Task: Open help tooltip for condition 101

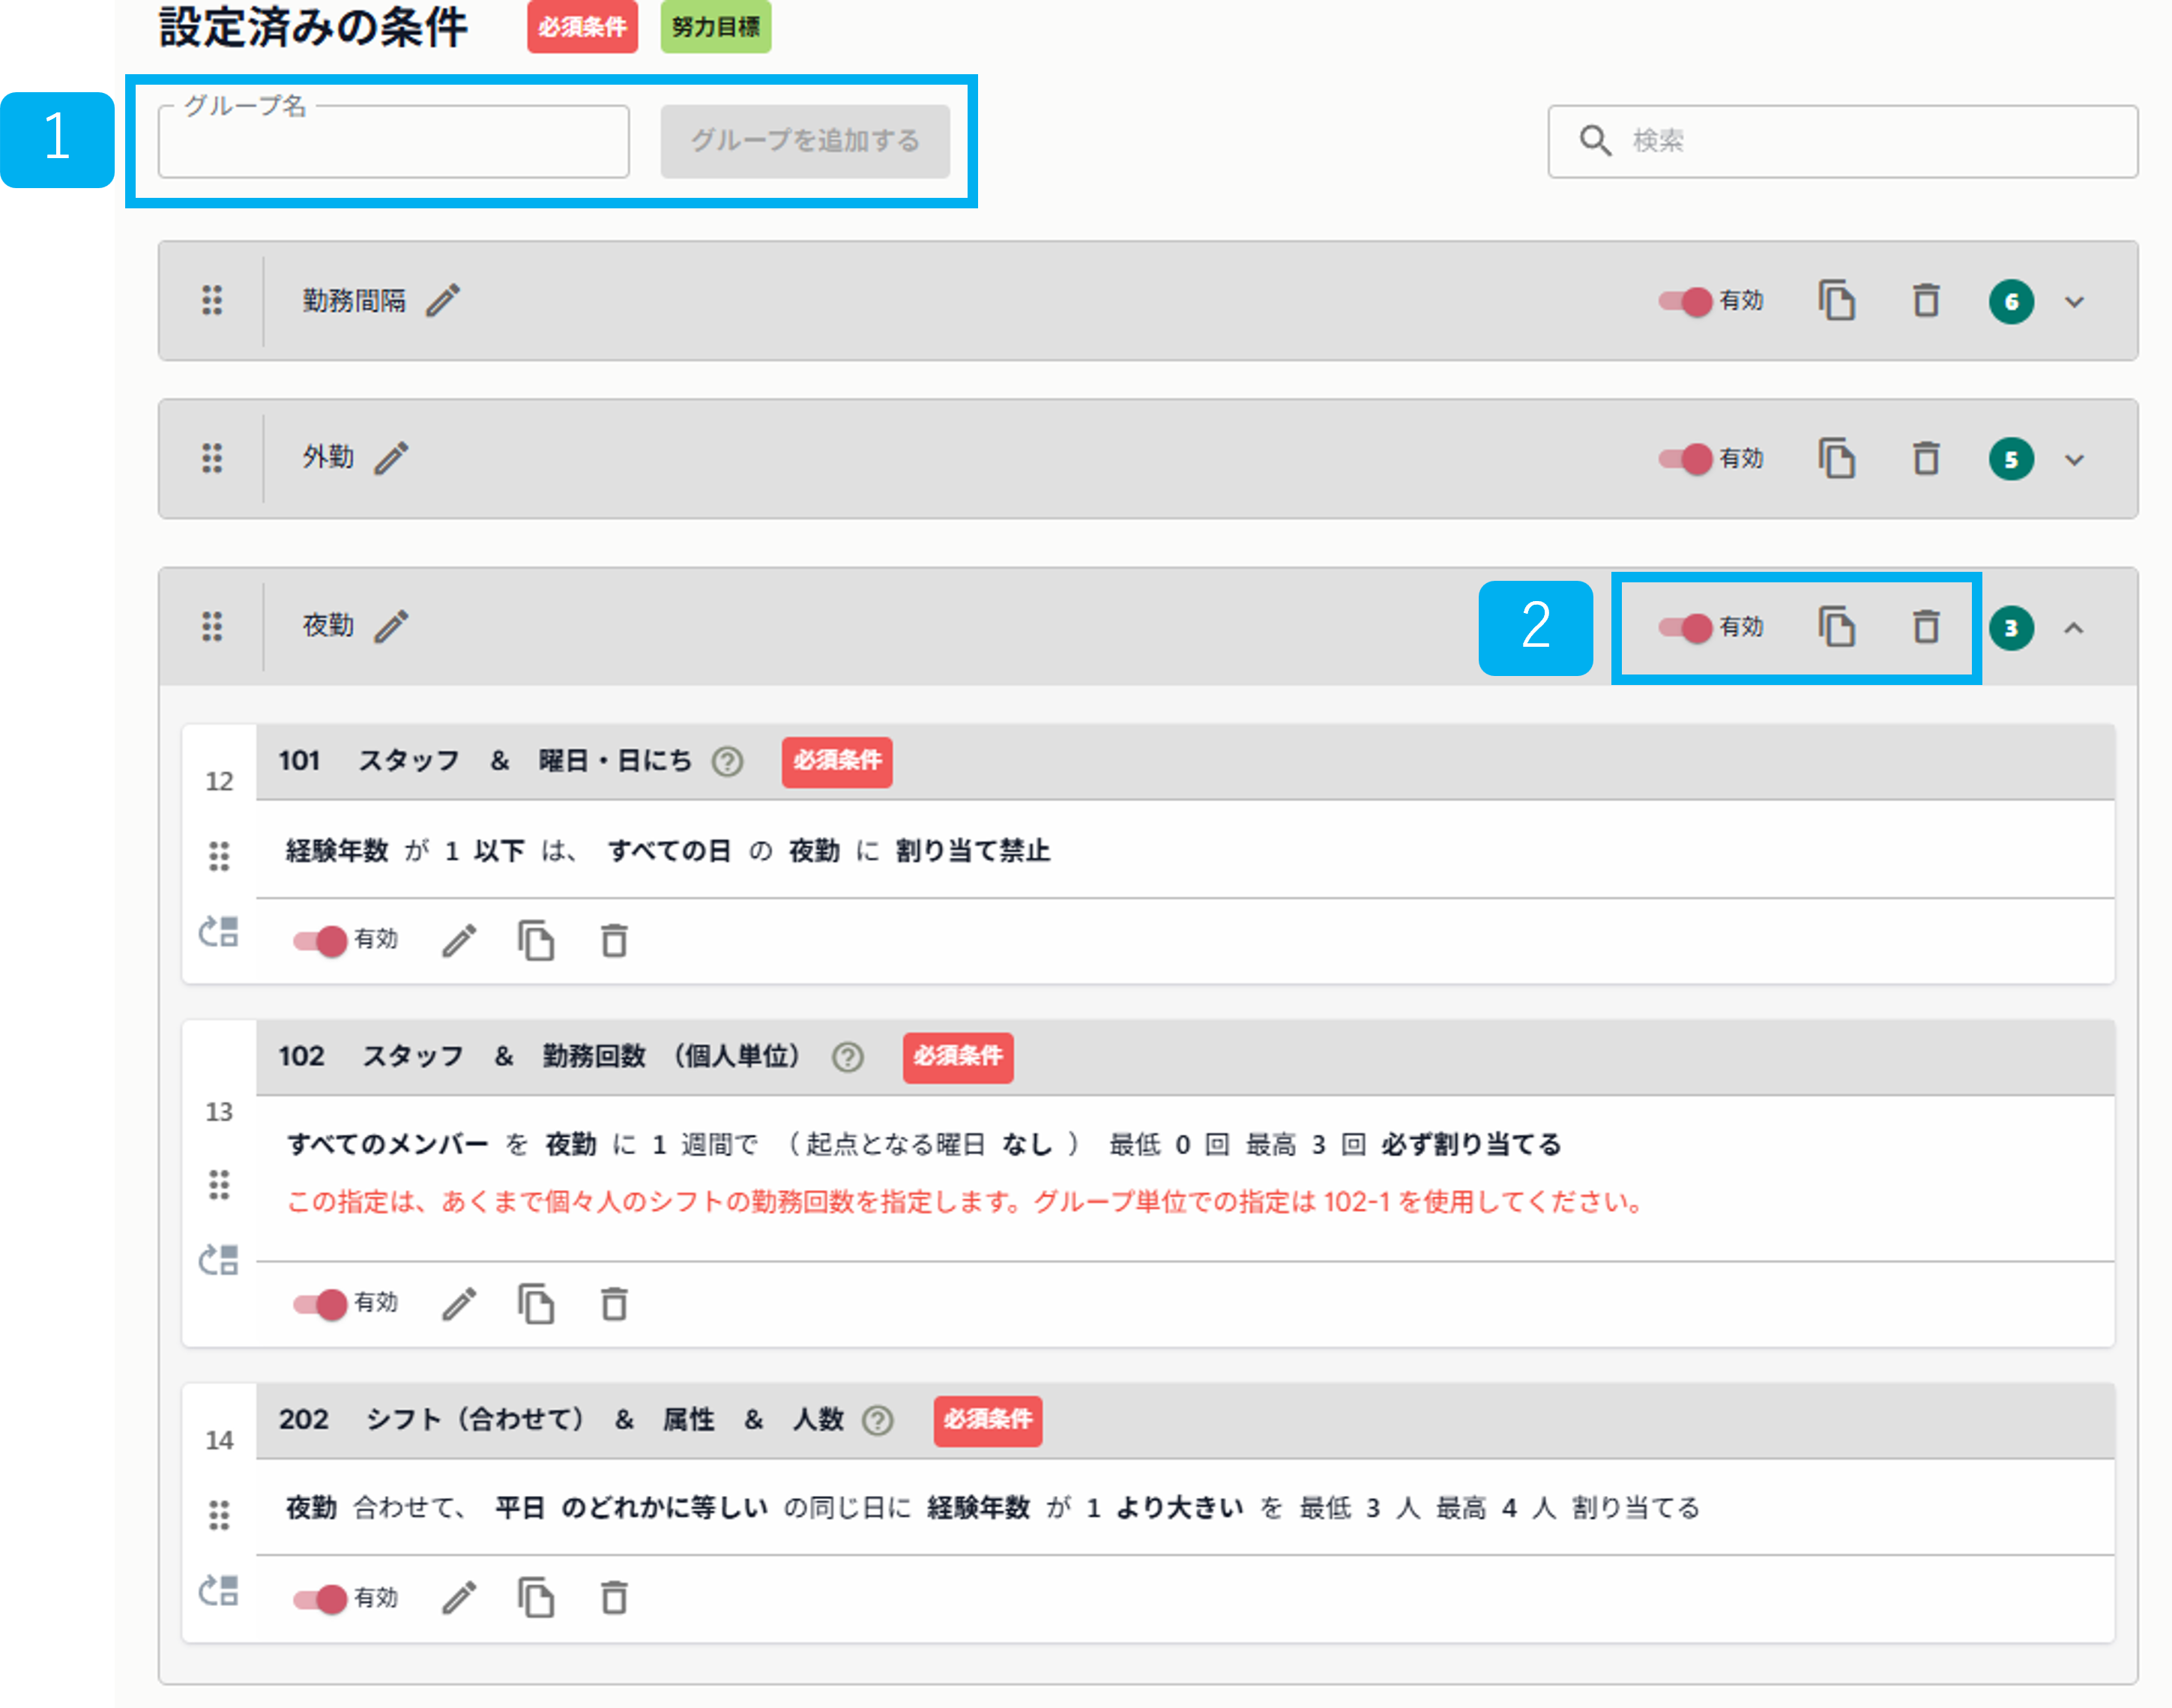Action: pyautogui.click(x=727, y=762)
